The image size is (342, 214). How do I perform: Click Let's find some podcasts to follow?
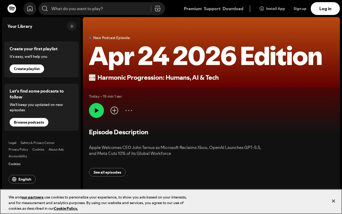pos(37,94)
